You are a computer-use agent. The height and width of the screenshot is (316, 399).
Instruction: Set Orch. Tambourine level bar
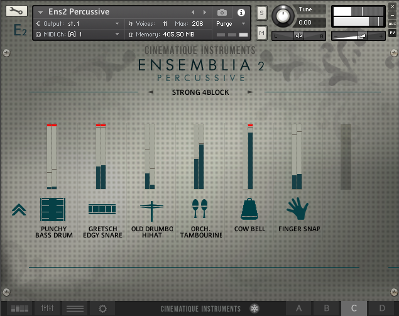pyautogui.click(x=199, y=156)
